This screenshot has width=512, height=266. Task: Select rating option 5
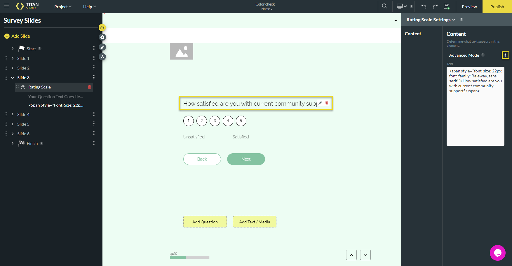point(241,121)
